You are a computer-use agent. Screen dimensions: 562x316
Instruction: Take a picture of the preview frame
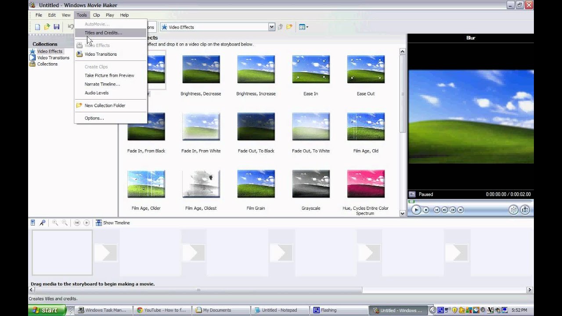(x=525, y=210)
